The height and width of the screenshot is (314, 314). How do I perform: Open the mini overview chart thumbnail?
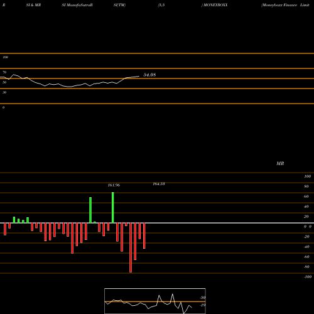click(x=155, y=301)
